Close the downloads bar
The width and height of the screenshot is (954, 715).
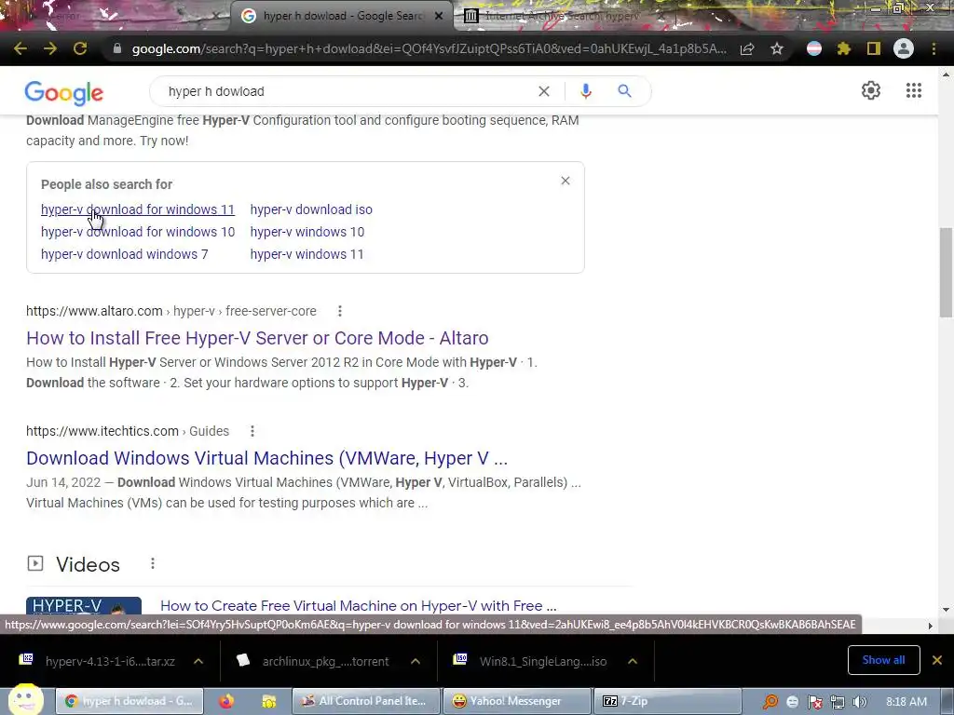(937, 660)
